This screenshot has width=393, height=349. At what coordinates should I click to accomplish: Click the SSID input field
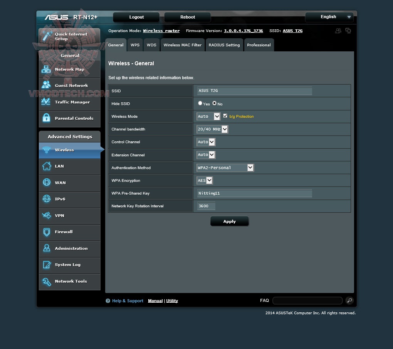[254, 91]
